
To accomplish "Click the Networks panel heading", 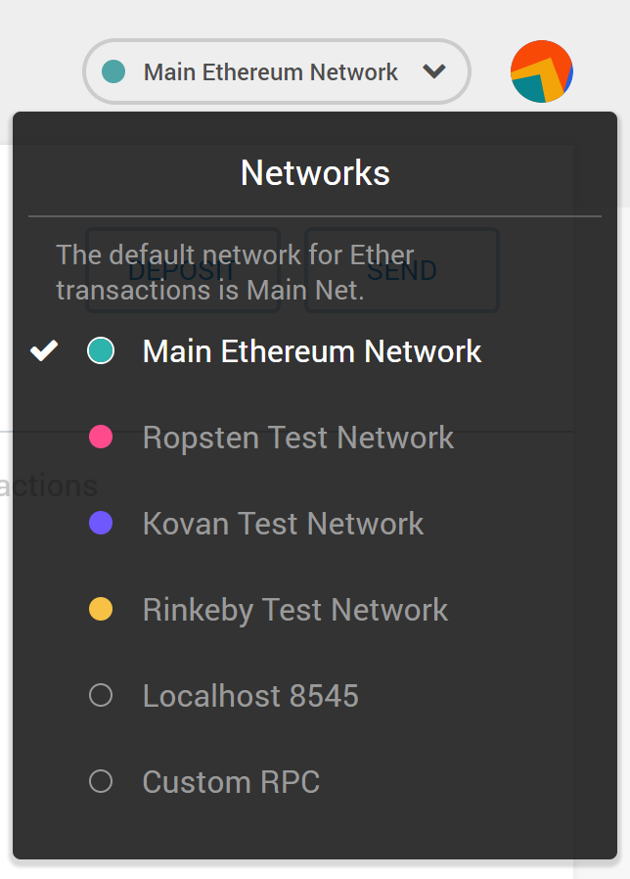I will click(x=315, y=172).
